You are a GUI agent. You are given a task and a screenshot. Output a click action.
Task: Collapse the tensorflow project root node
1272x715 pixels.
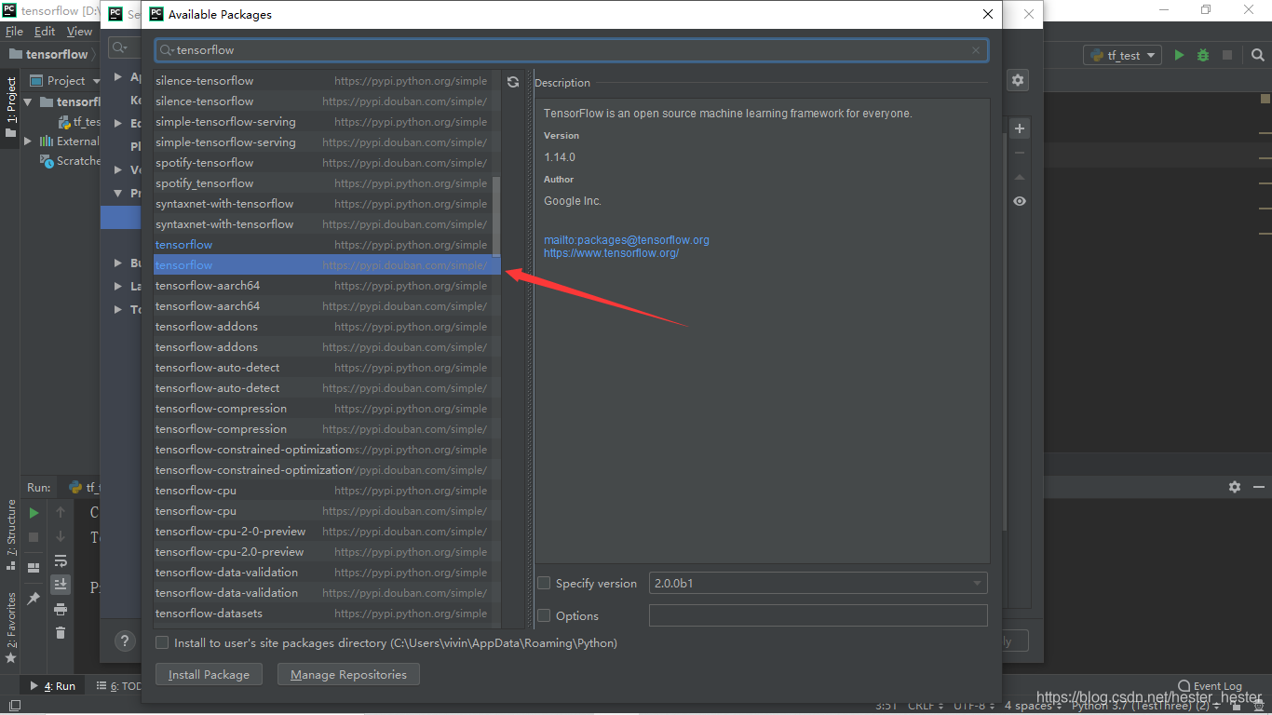pos(28,101)
